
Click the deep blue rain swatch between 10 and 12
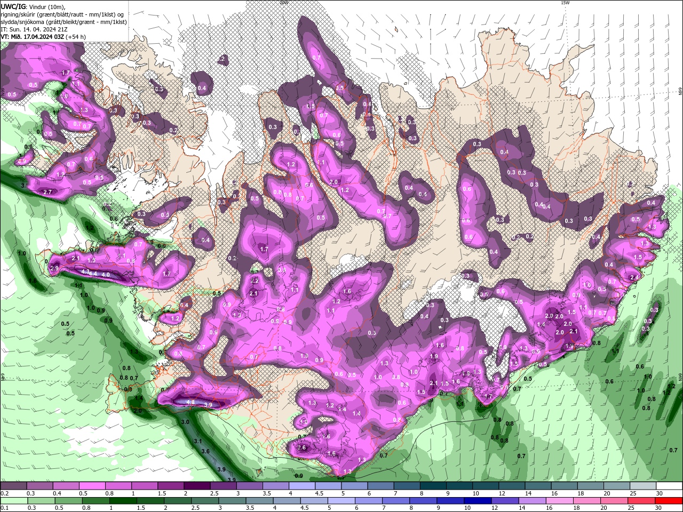[x=478, y=501]
